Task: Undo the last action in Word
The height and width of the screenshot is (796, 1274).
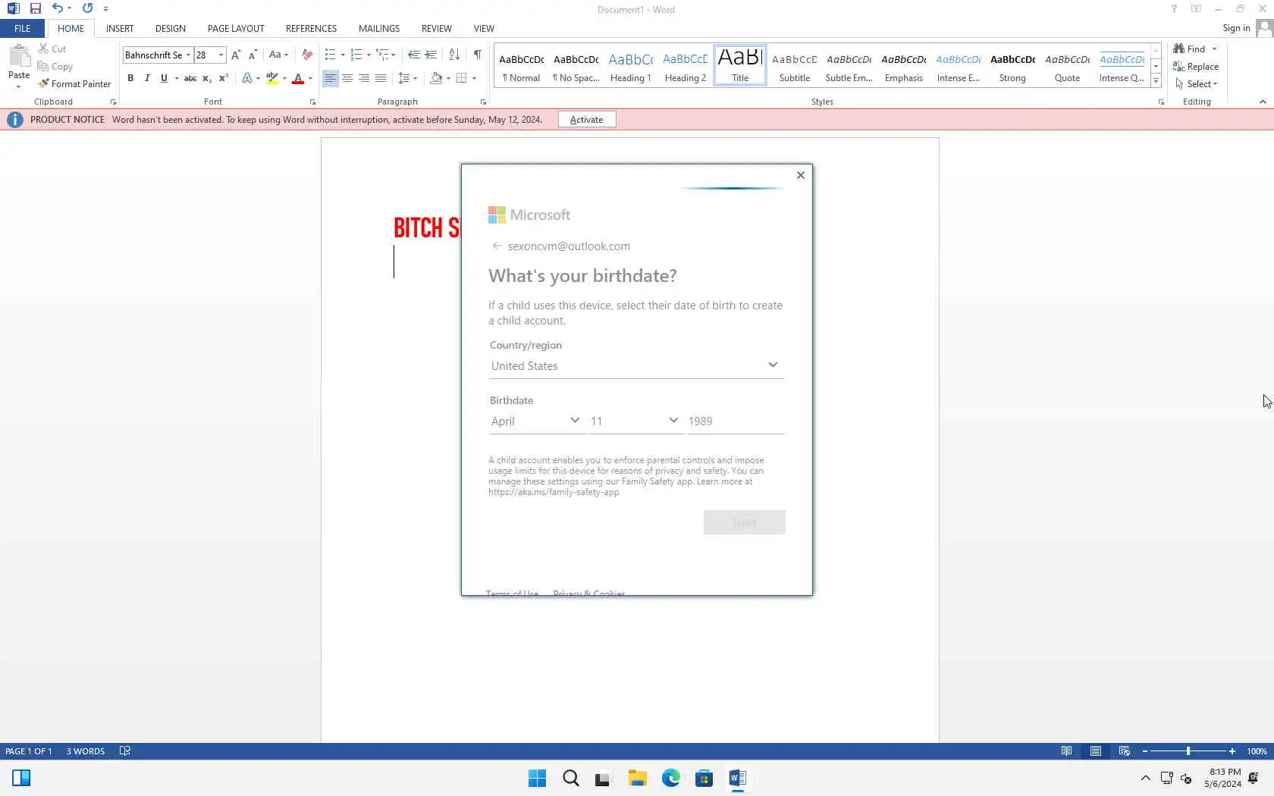Action: tap(57, 8)
